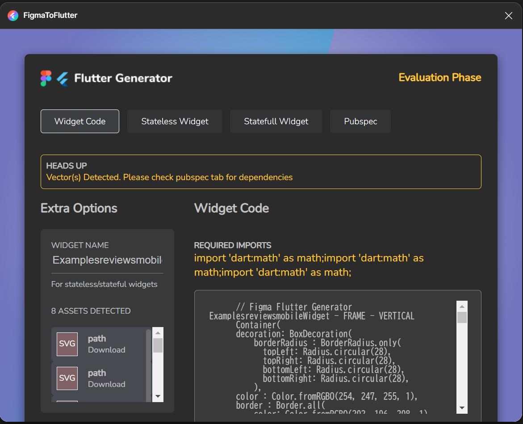The image size is (523, 424).
Task: Click the 8 ASSETS DETECTED label
Action: [x=91, y=311]
